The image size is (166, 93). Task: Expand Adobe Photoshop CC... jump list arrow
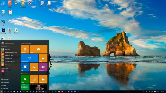[x=18, y=62]
